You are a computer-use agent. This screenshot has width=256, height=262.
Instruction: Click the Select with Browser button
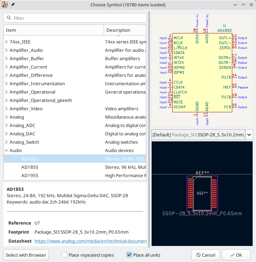(26, 255)
